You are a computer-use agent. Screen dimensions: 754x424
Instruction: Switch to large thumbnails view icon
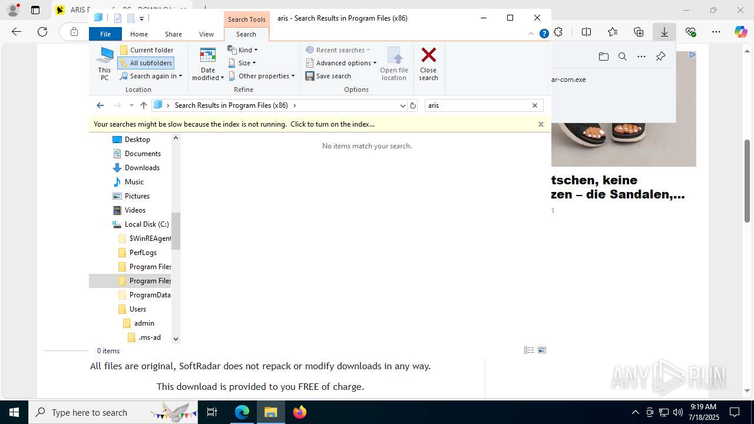(x=542, y=350)
